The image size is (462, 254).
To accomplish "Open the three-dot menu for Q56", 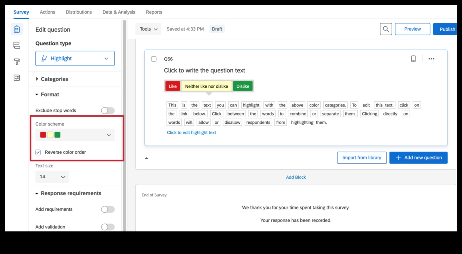I will [x=431, y=59].
